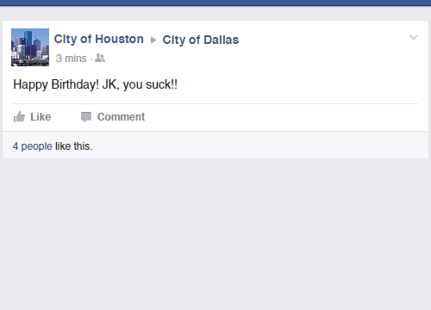Click the dot separator after 3 mins
This screenshot has height=310, width=431.
(x=91, y=59)
